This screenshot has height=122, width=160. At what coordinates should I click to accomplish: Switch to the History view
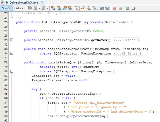(x=18, y=8)
